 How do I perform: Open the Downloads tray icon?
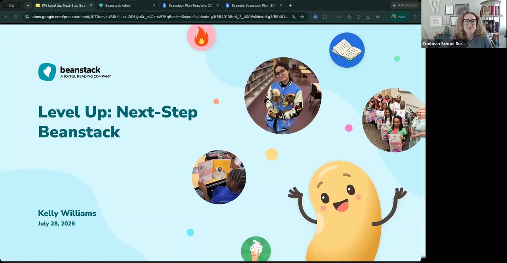368,17
